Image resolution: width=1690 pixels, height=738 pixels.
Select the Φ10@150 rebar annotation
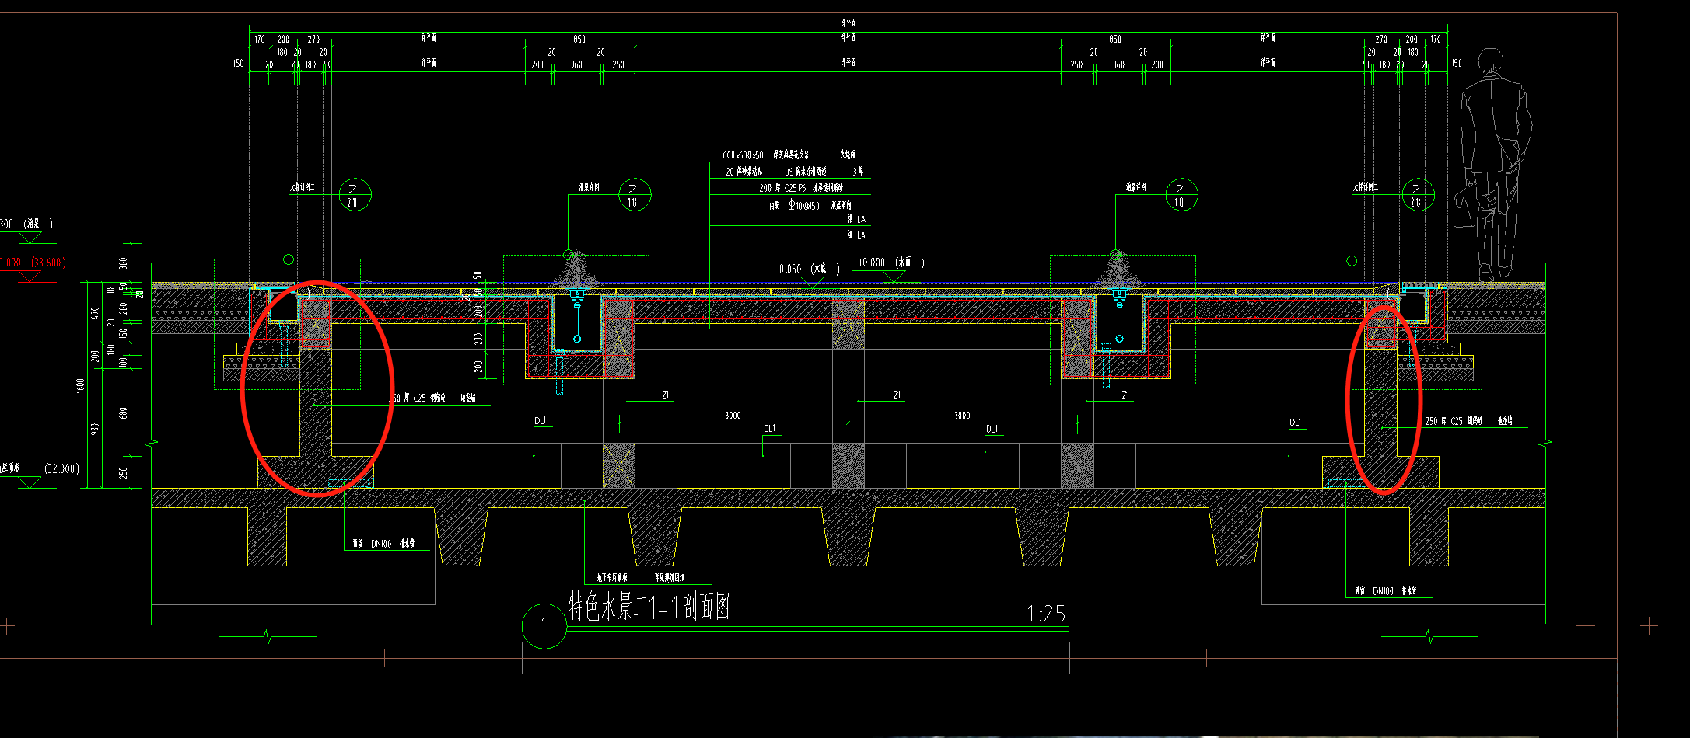pyautogui.click(x=810, y=206)
